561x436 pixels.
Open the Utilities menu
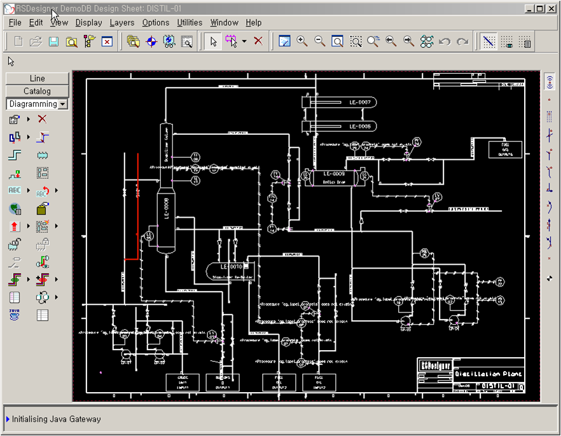click(190, 22)
